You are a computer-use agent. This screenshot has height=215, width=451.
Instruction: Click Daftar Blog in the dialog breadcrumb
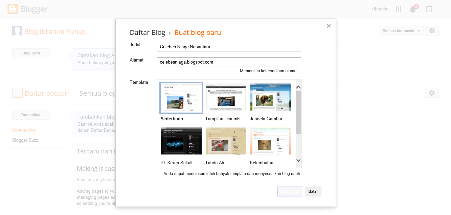pos(148,32)
